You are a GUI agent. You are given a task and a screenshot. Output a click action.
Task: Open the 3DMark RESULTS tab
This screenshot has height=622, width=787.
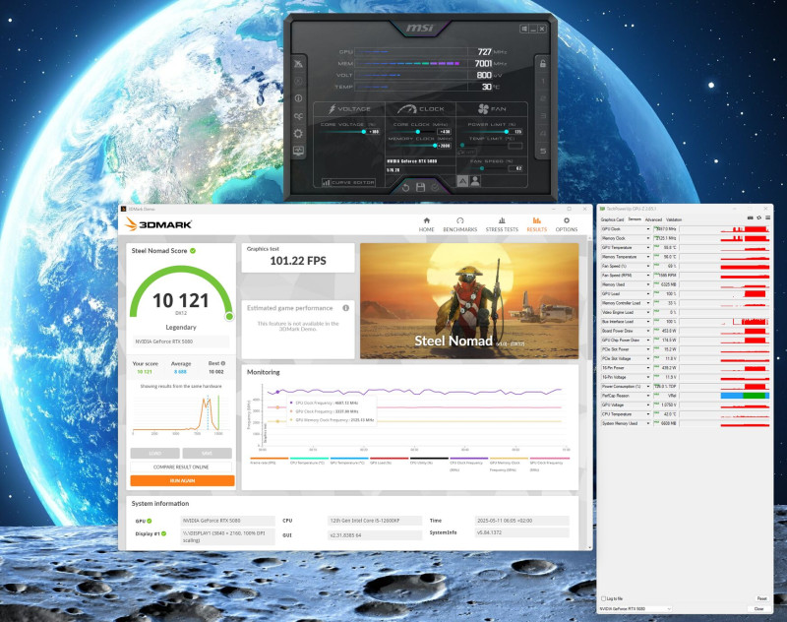click(x=536, y=225)
